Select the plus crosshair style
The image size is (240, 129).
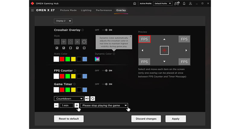pyautogui.click(x=64, y=42)
